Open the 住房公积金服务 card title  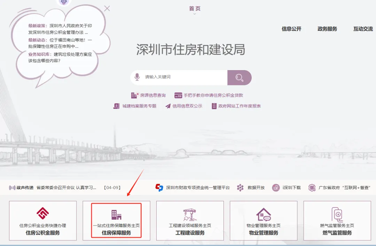43,233
